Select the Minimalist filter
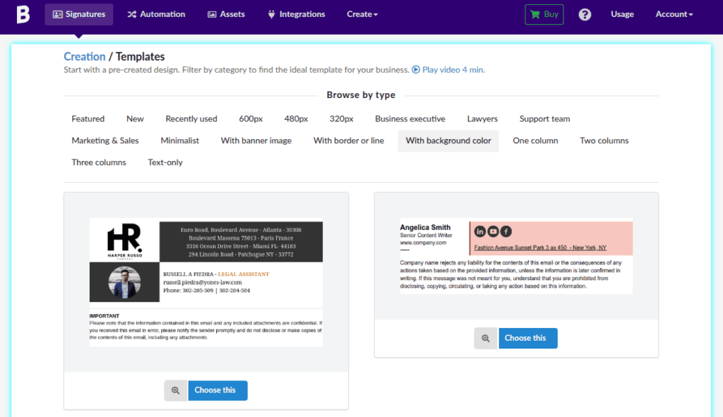 tap(180, 140)
